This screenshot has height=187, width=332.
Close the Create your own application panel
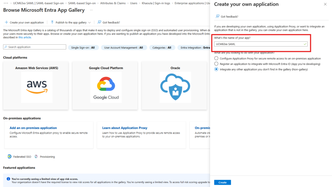coord(325,4)
